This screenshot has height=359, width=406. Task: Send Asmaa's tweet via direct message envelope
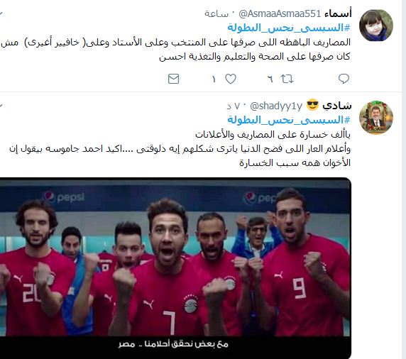coord(173,79)
